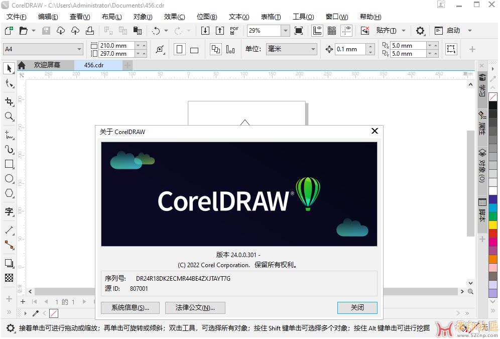Viewport: 500px width, 339px height.
Task: Open the 29% zoom level dropdown
Action: click(x=285, y=31)
